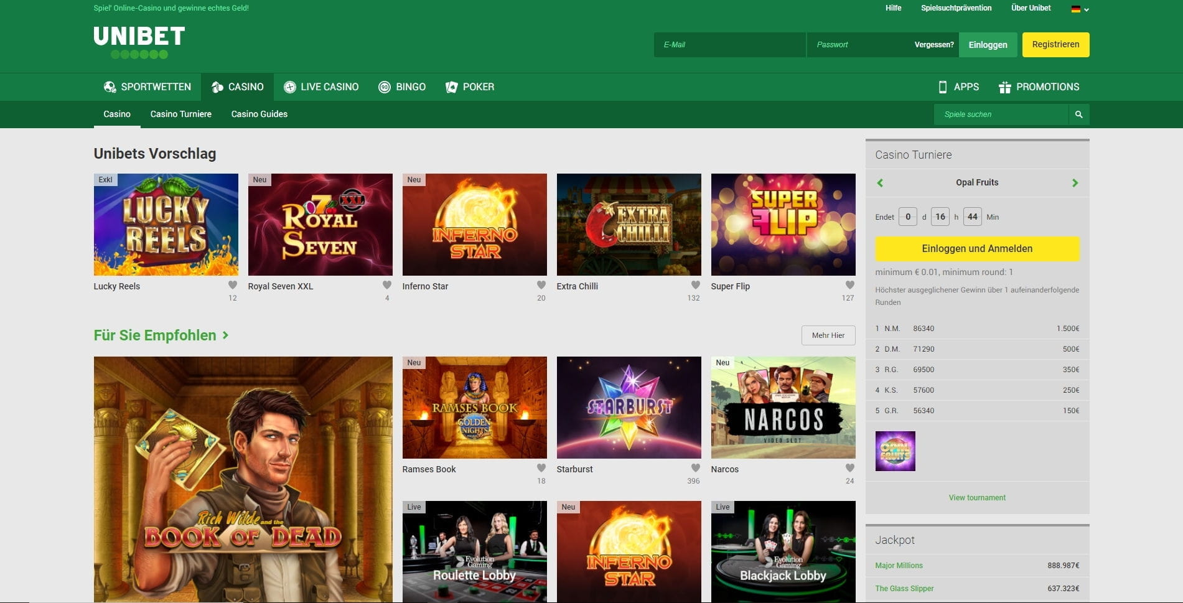
Task: Favorite Super Flip with heart icon
Action: pos(850,285)
